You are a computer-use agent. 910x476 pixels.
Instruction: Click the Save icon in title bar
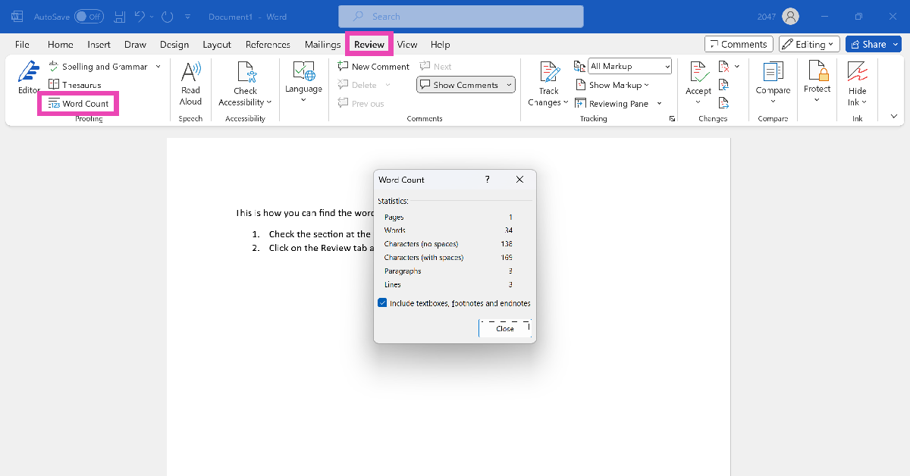click(120, 16)
